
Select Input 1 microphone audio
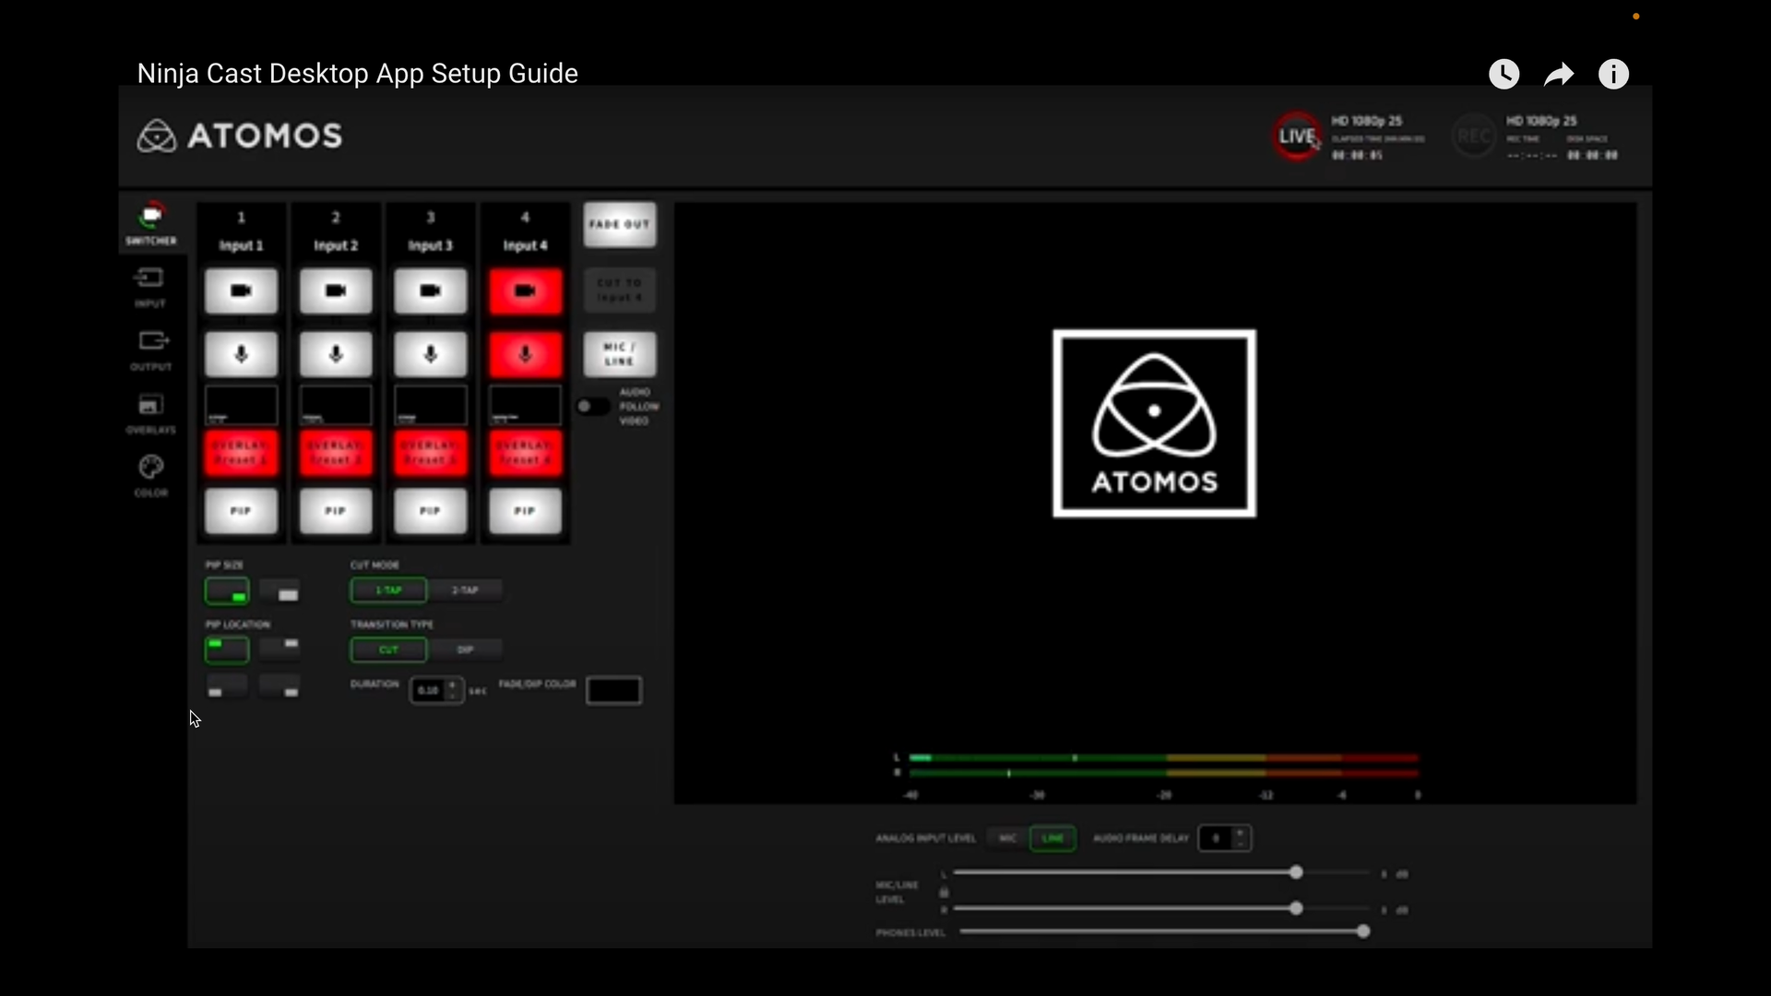241,355
